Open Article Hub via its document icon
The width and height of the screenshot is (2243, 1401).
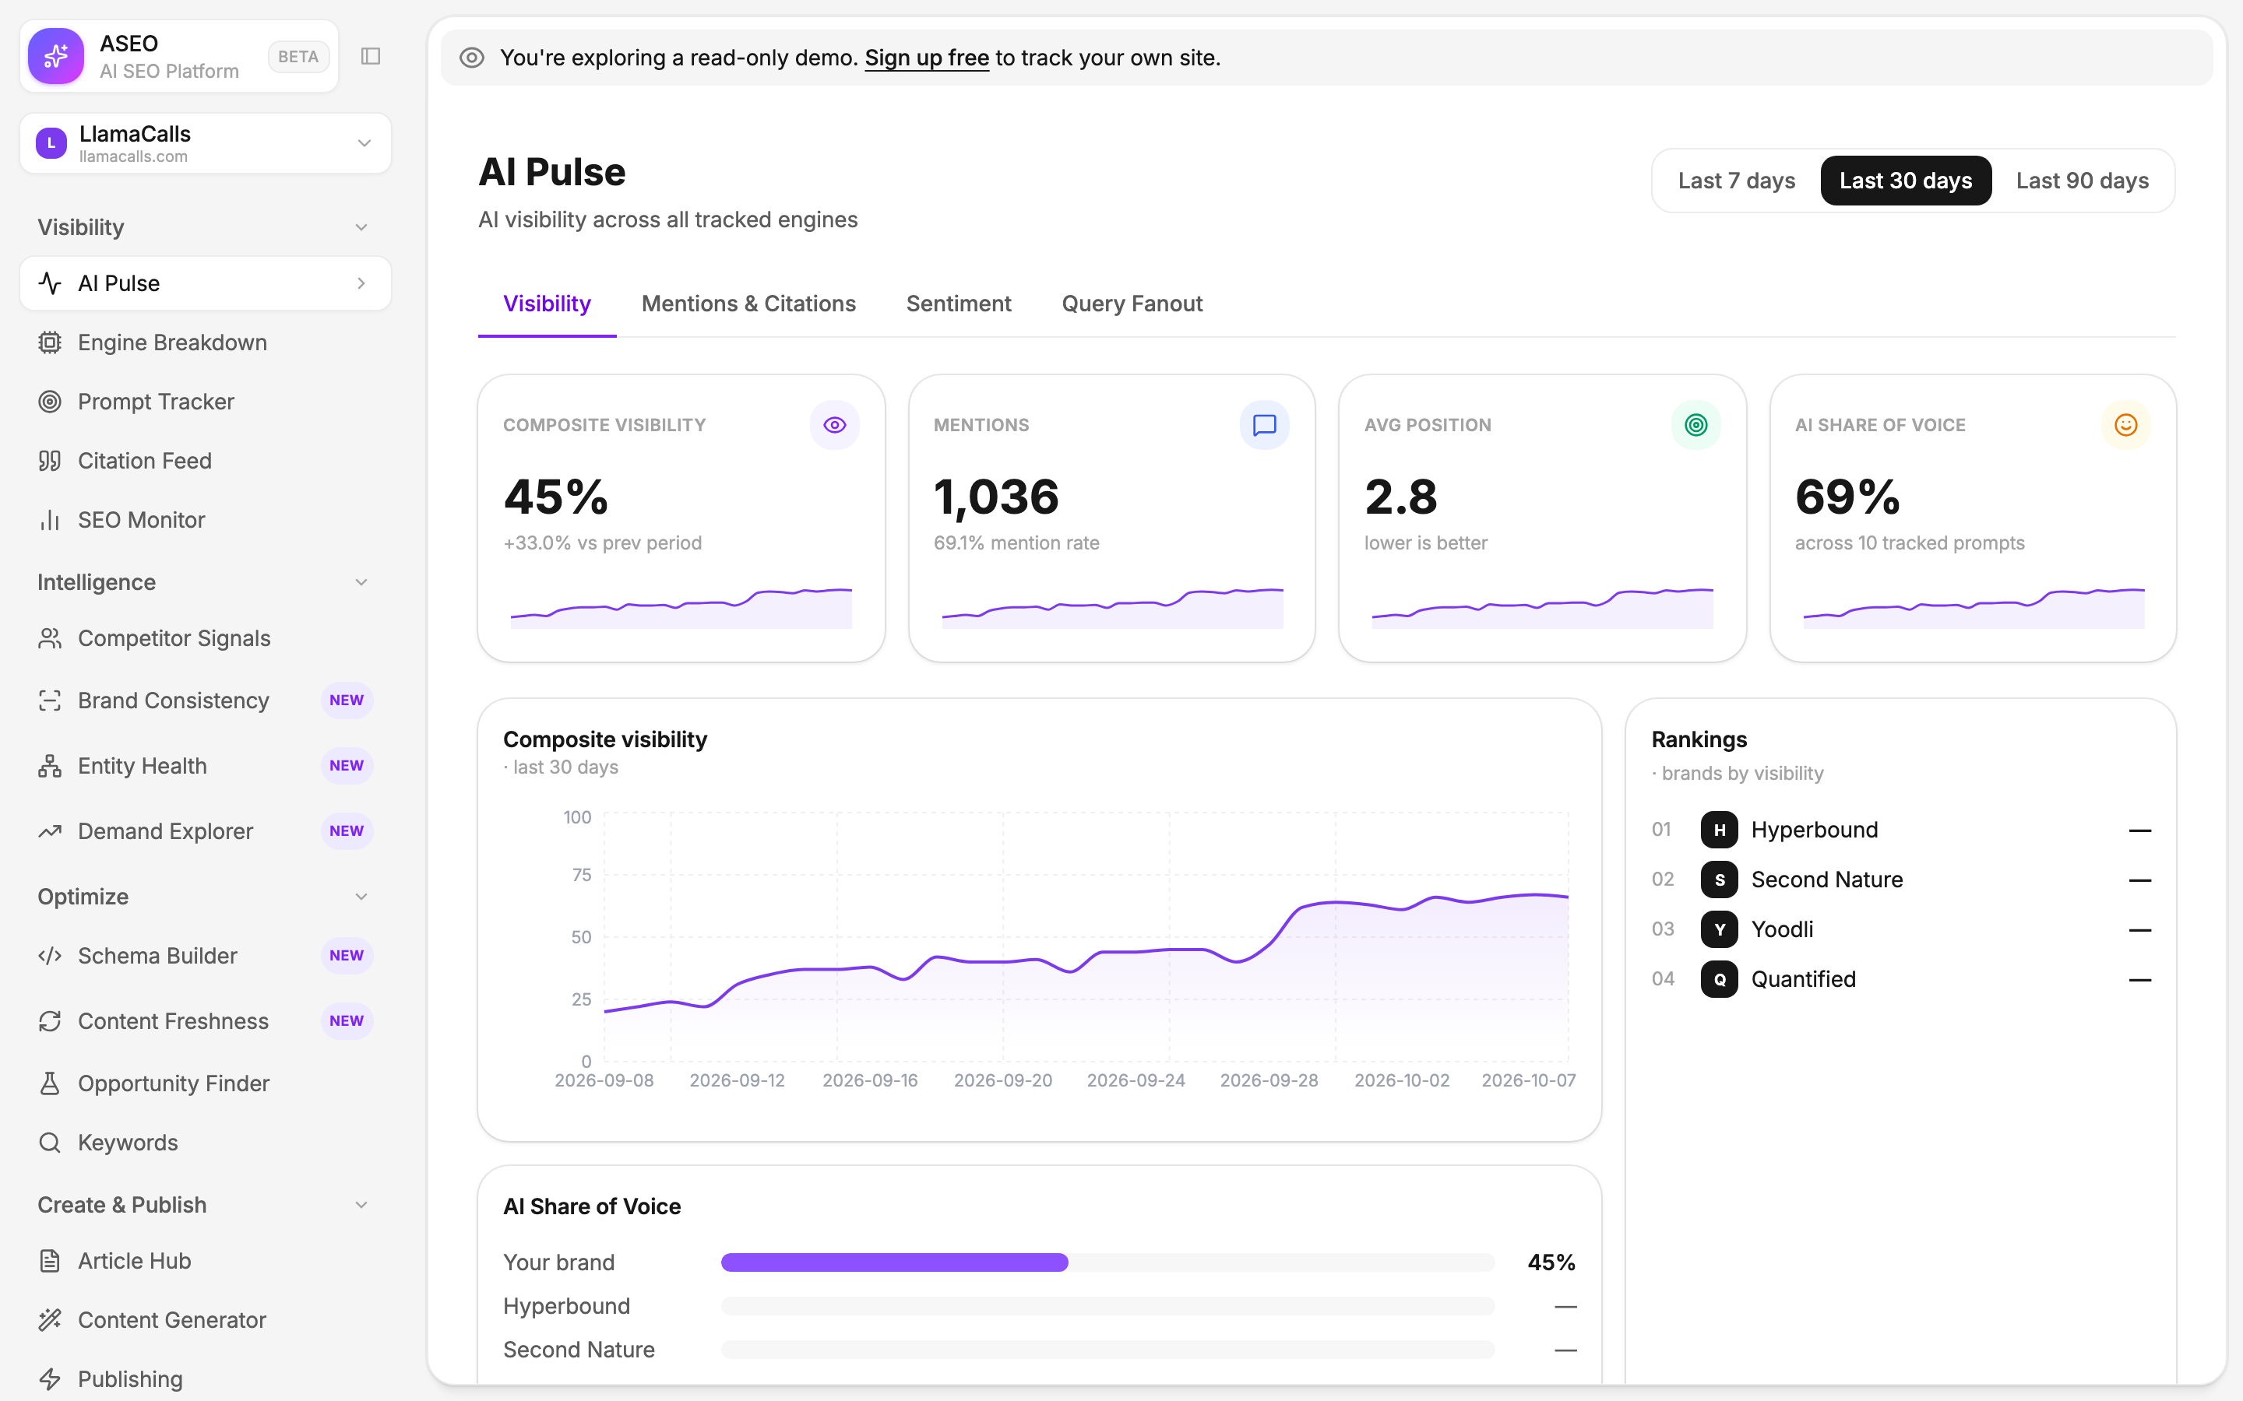tap(50, 1261)
